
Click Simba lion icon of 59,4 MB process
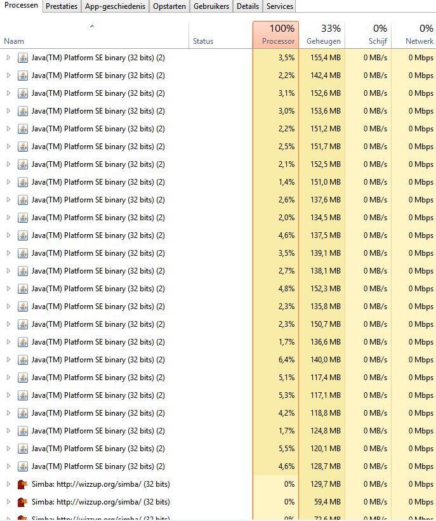click(23, 502)
